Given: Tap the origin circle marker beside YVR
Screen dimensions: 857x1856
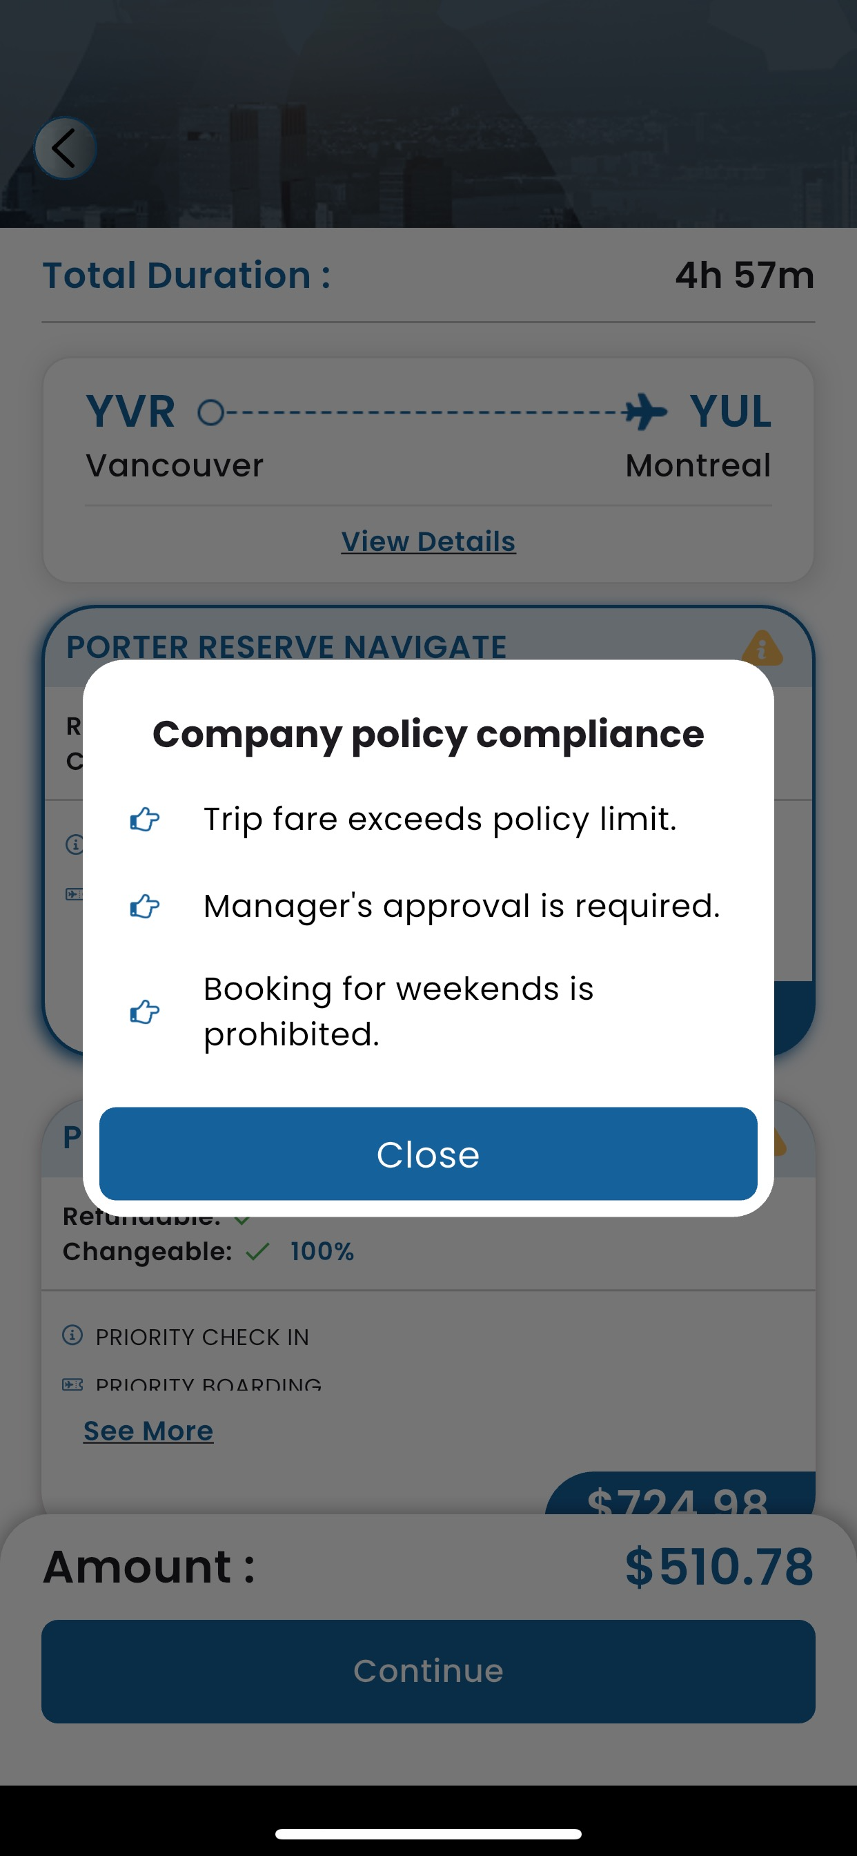Looking at the screenshot, I should pyautogui.click(x=211, y=413).
